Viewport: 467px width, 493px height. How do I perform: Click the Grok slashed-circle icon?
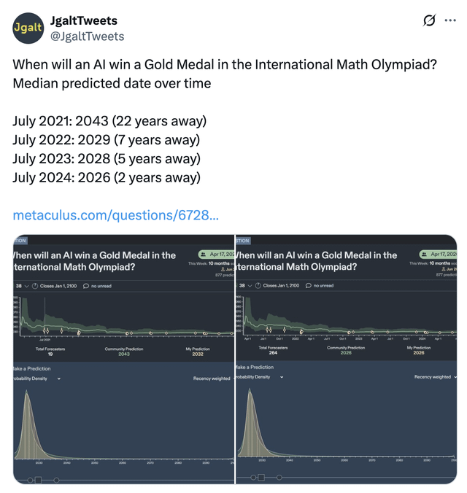click(x=429, y=20)
